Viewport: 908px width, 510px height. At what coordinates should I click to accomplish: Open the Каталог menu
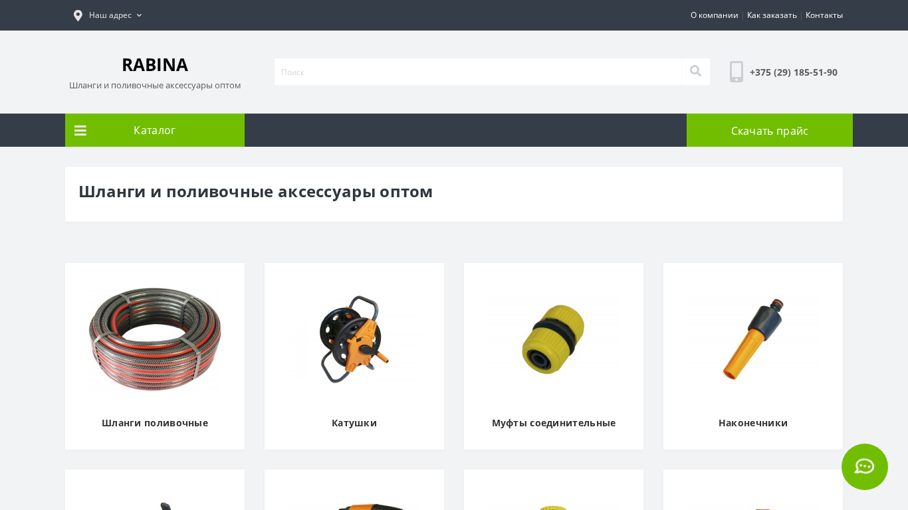[x=155, y=130]
